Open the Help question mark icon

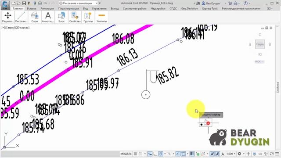click(246, 3)
